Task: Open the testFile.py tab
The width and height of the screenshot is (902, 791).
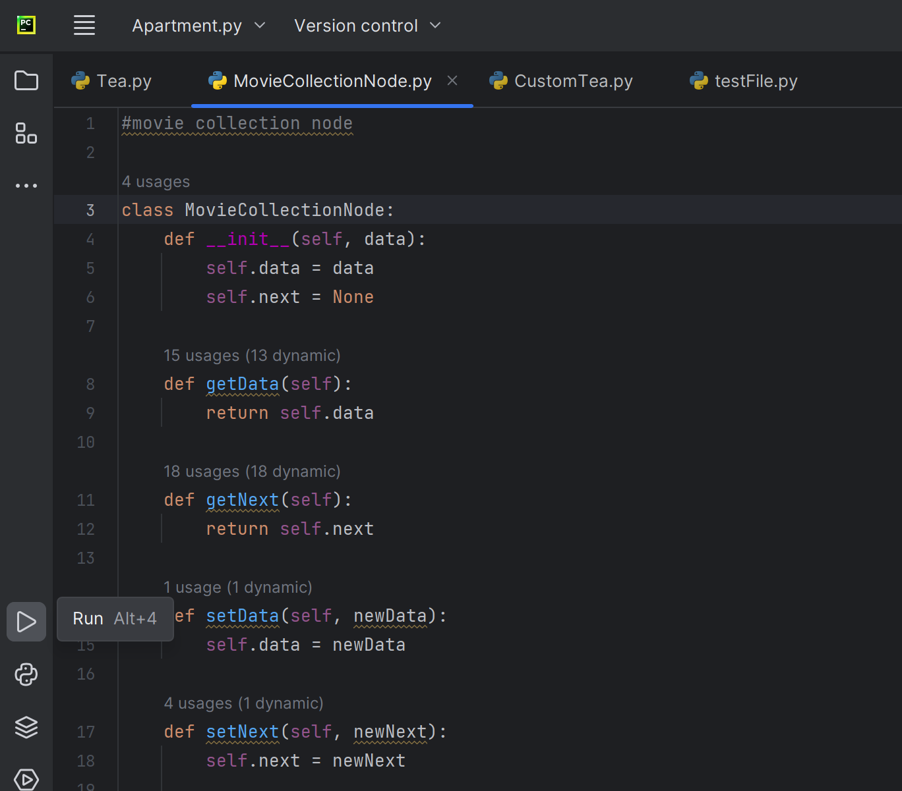Action: 744,81
